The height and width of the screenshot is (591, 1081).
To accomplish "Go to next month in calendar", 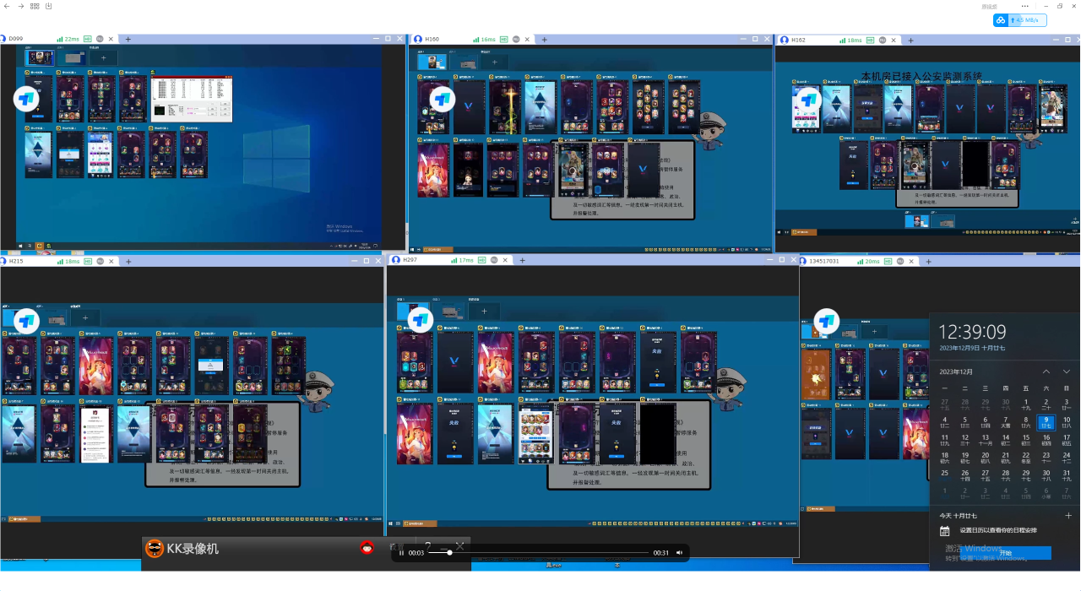I will 1067,371.
